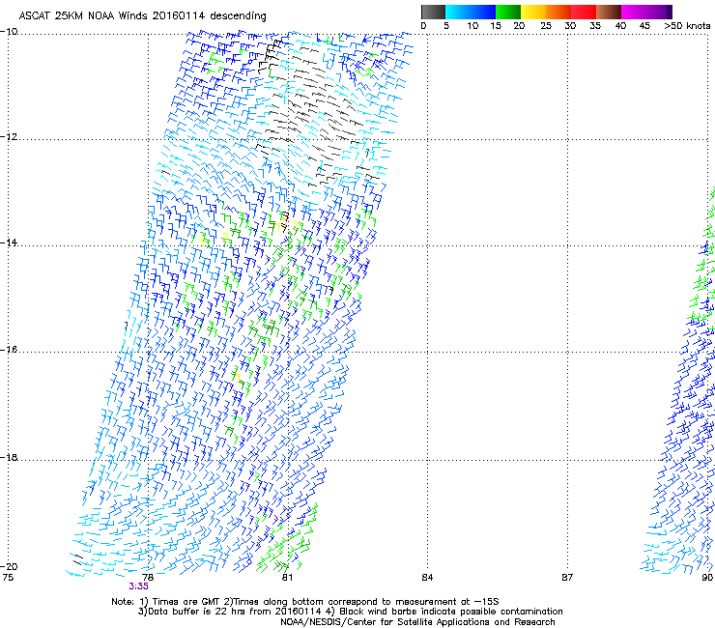Viewport: 715px width, 628px height.
Task: Click the purple 3:35 swath time label
Action: coord(138,586)
